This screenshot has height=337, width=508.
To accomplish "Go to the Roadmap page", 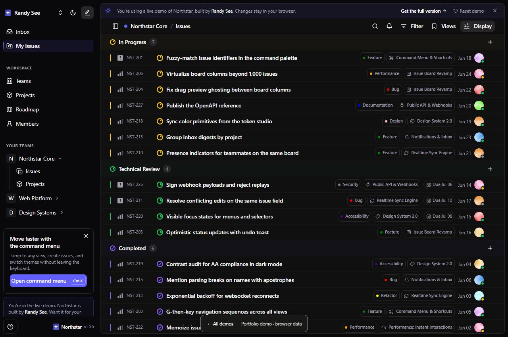I will [48, 109].
